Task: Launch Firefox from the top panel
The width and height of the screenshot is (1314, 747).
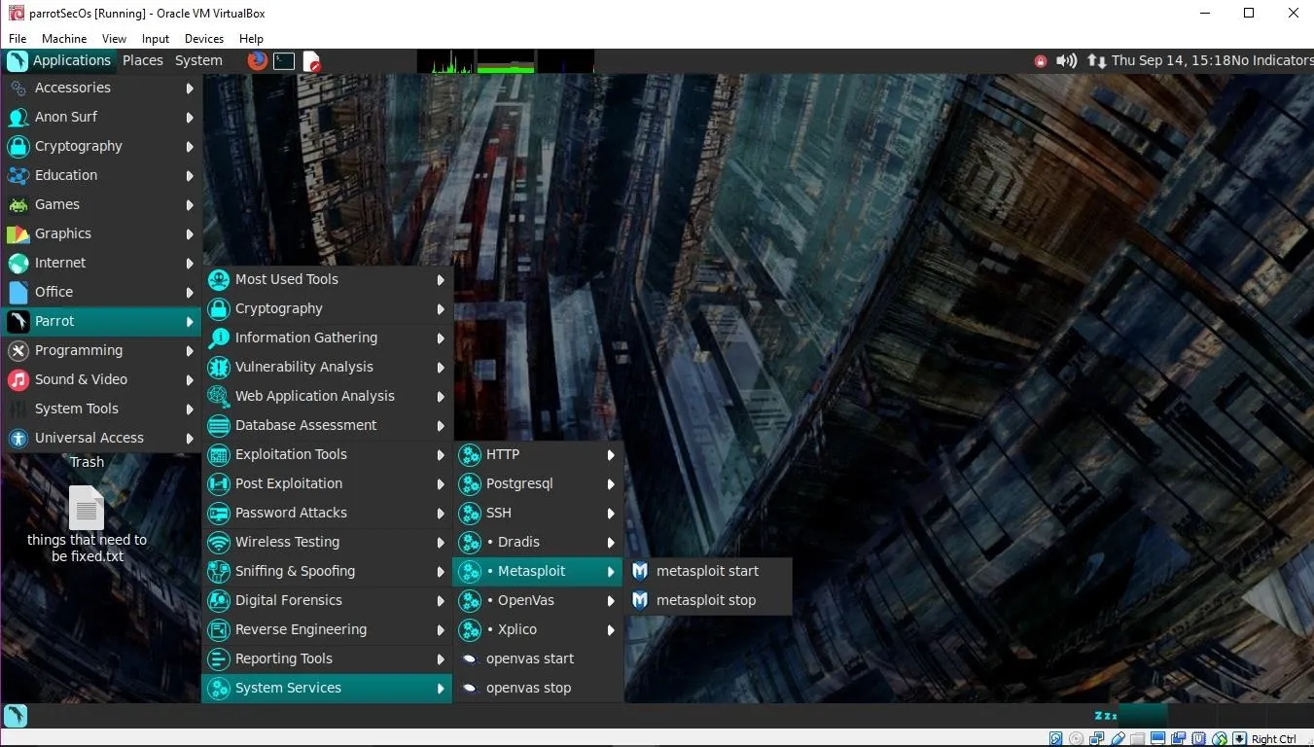Action: click(257, 60)
